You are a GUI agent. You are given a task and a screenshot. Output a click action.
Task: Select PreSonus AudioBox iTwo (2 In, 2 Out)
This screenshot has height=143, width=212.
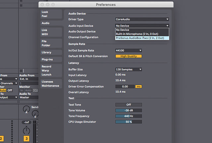coord(142,38)
